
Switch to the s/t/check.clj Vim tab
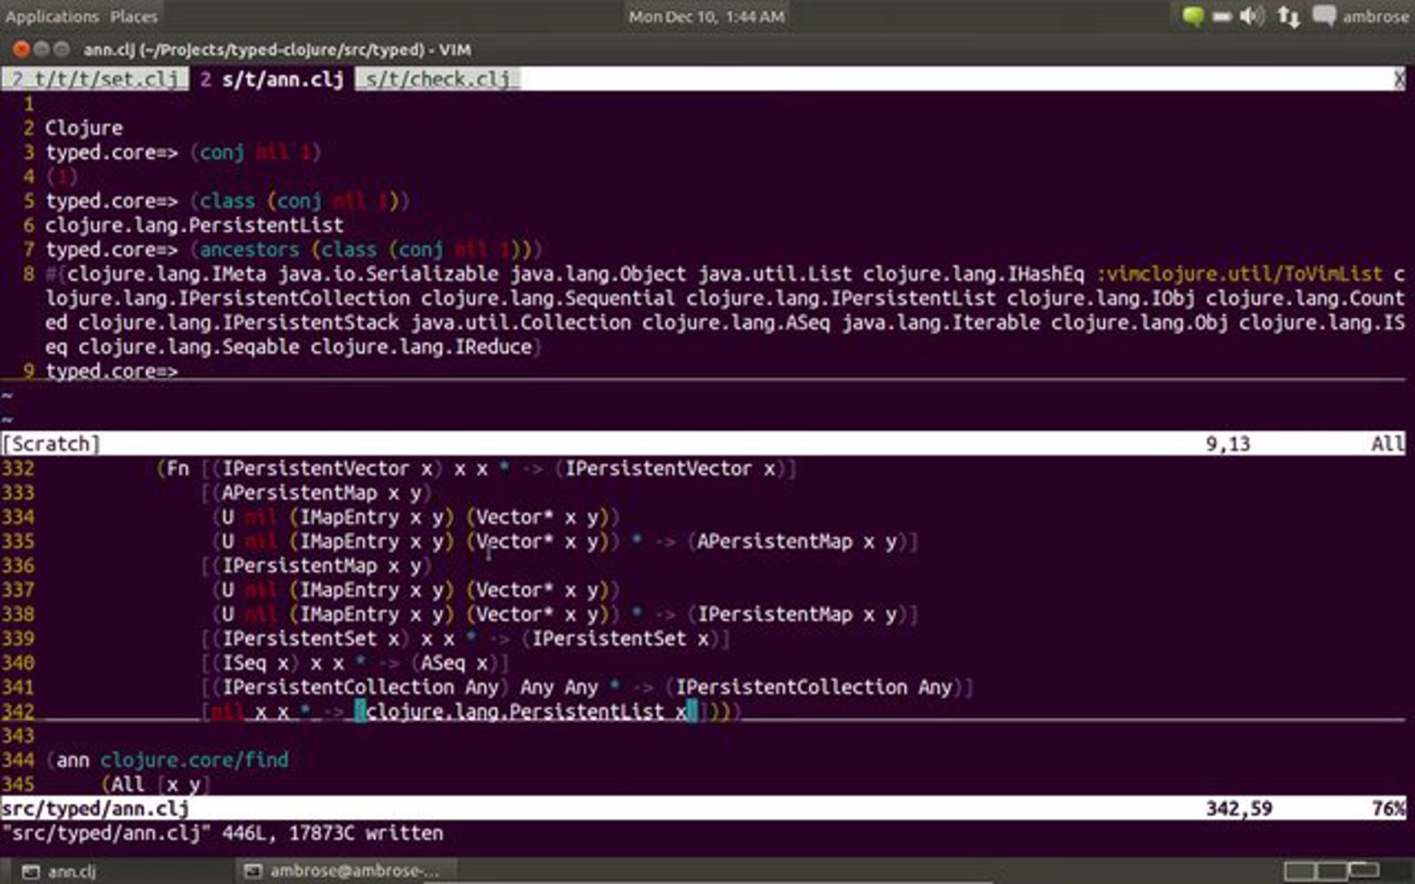tap(437, 79)
